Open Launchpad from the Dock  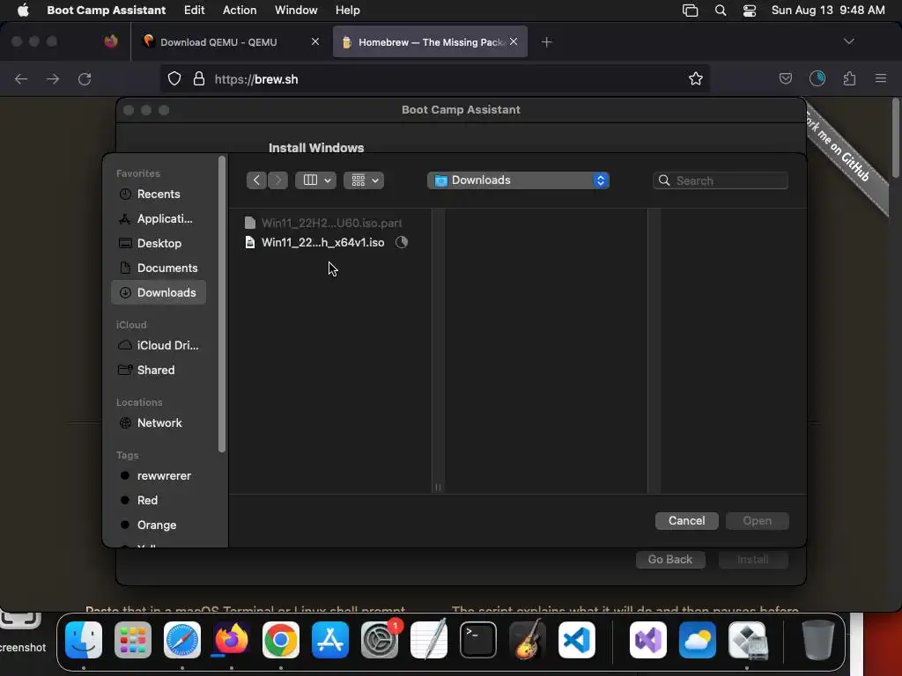(133, 640)
